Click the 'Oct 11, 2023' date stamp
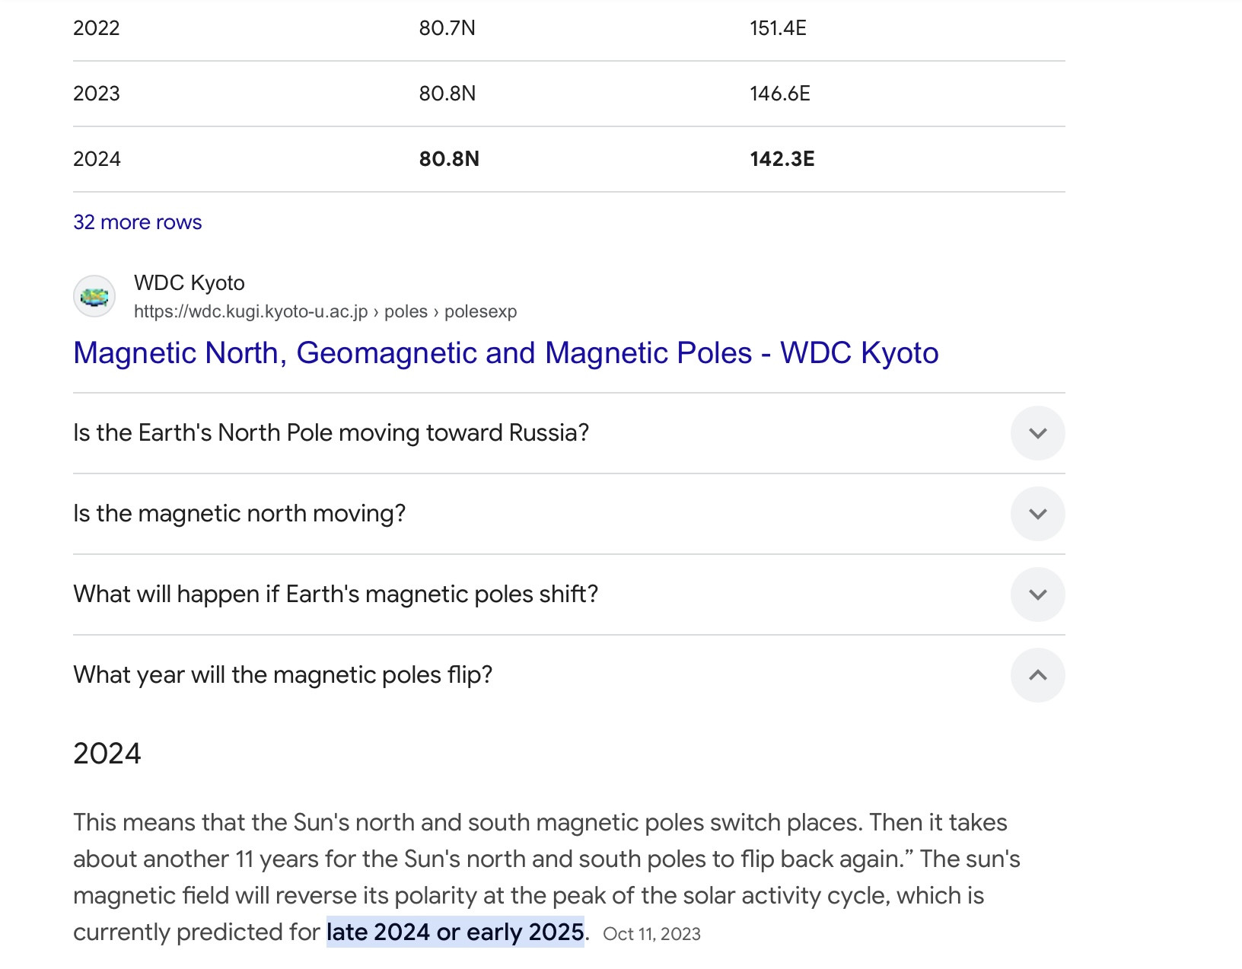The height and width of the screenshot is (969, 1242). (x=651, y=934)
